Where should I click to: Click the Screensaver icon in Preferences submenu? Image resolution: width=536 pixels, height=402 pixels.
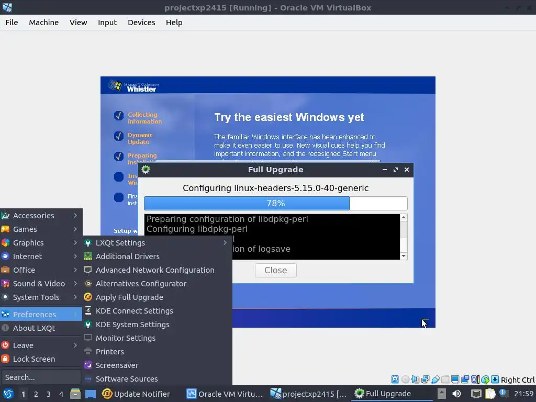coord(88,365)
